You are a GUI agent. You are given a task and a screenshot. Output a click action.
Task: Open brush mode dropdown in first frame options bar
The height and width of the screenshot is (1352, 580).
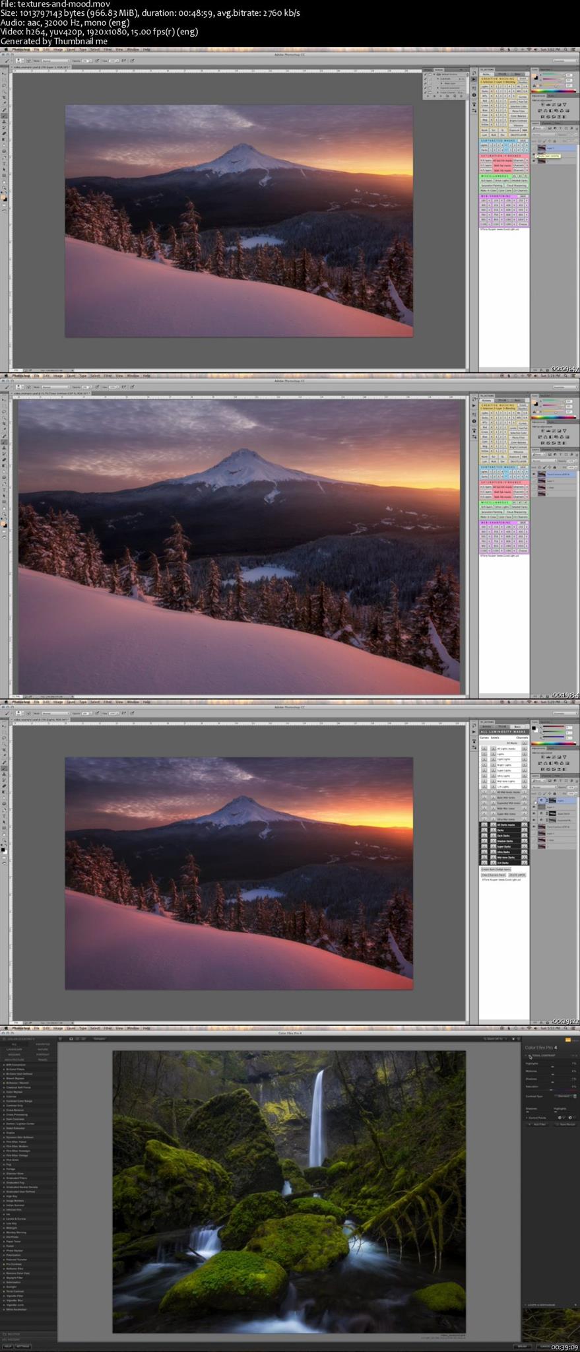[x=55, y=61]
